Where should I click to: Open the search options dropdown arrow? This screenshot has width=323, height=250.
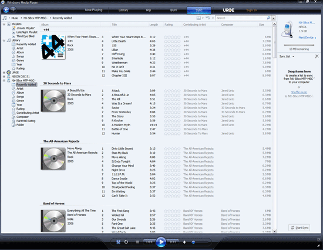(x=274, y=18)
